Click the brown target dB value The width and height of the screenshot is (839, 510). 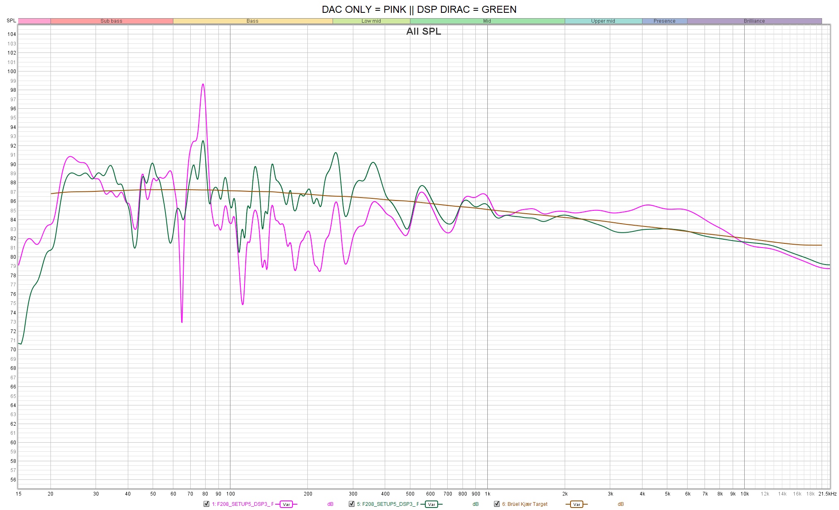[621, 504]
